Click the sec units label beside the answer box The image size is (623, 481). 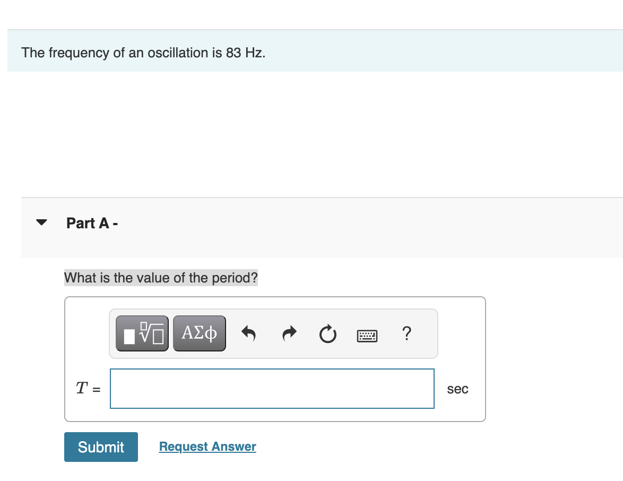457,389
